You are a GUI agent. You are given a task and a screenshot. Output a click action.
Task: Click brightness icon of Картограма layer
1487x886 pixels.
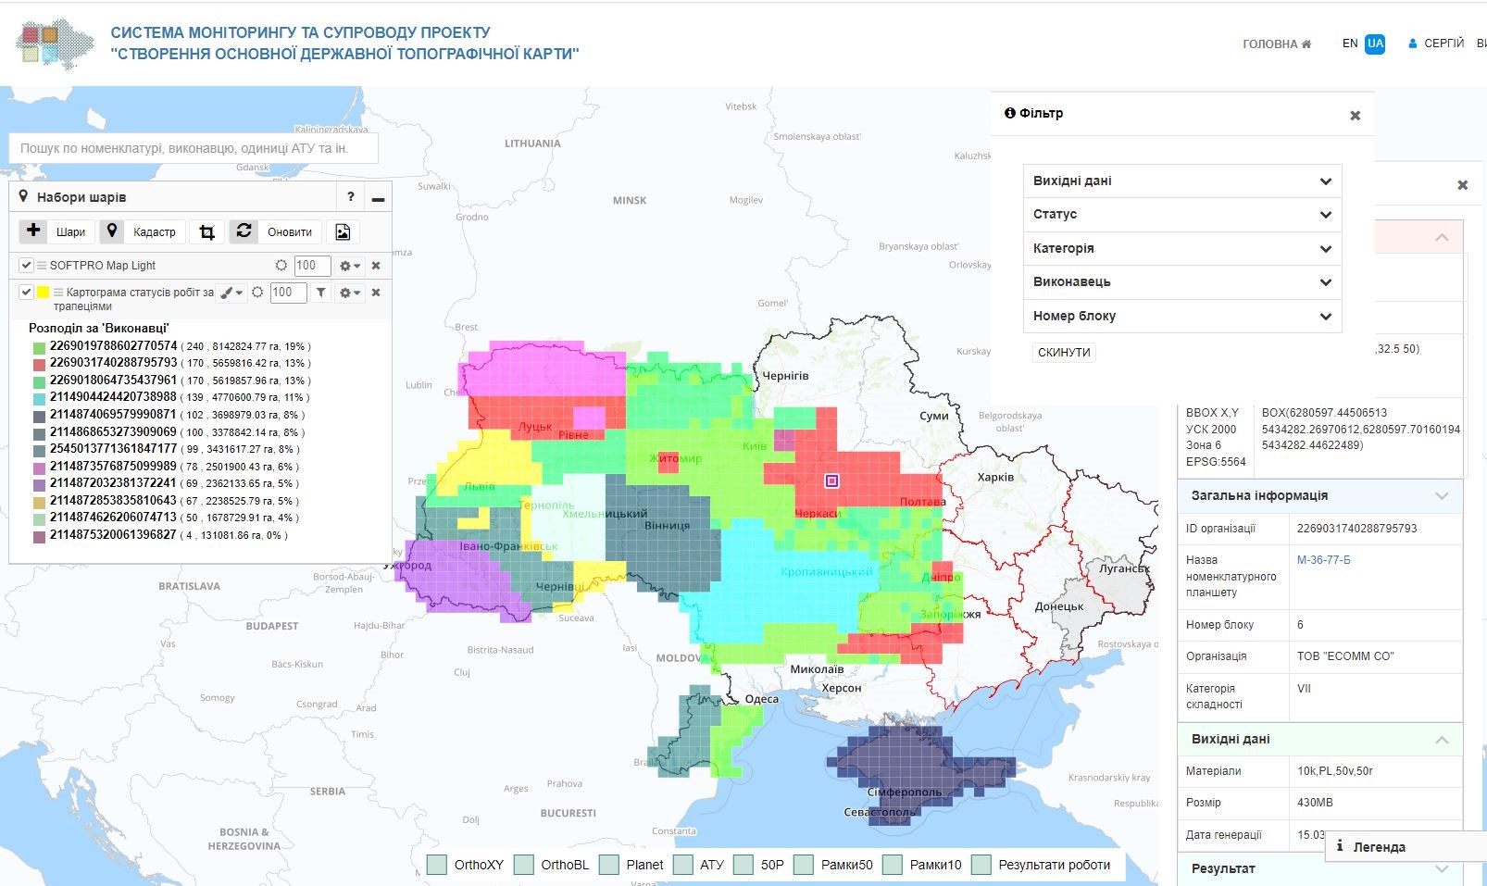coord(257,293)
